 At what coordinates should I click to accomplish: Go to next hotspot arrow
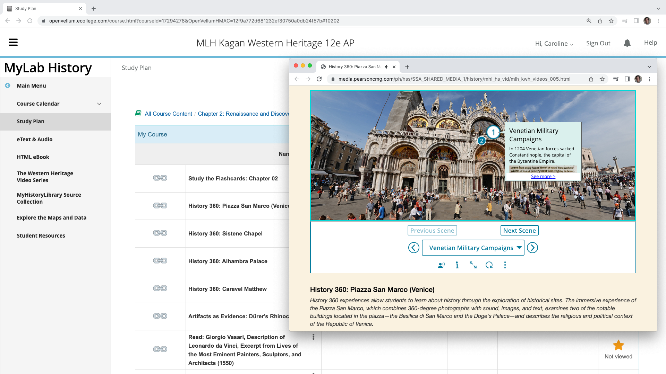532,248
